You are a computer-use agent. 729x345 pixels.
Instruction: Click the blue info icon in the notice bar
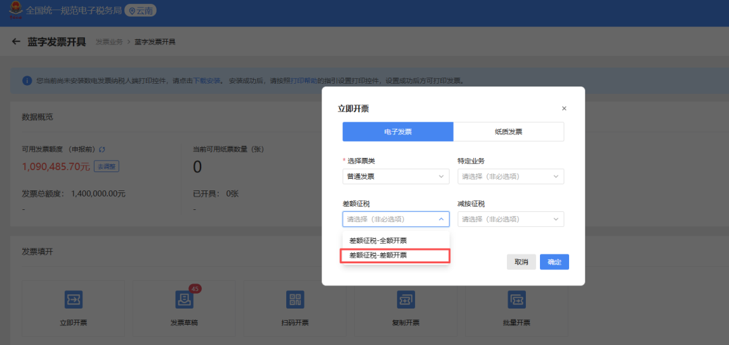[x=27, y=80]
